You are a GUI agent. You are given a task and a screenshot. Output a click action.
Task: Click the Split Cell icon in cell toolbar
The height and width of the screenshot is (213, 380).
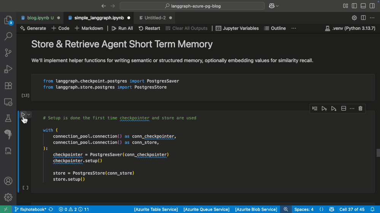[x=343, y=108]
